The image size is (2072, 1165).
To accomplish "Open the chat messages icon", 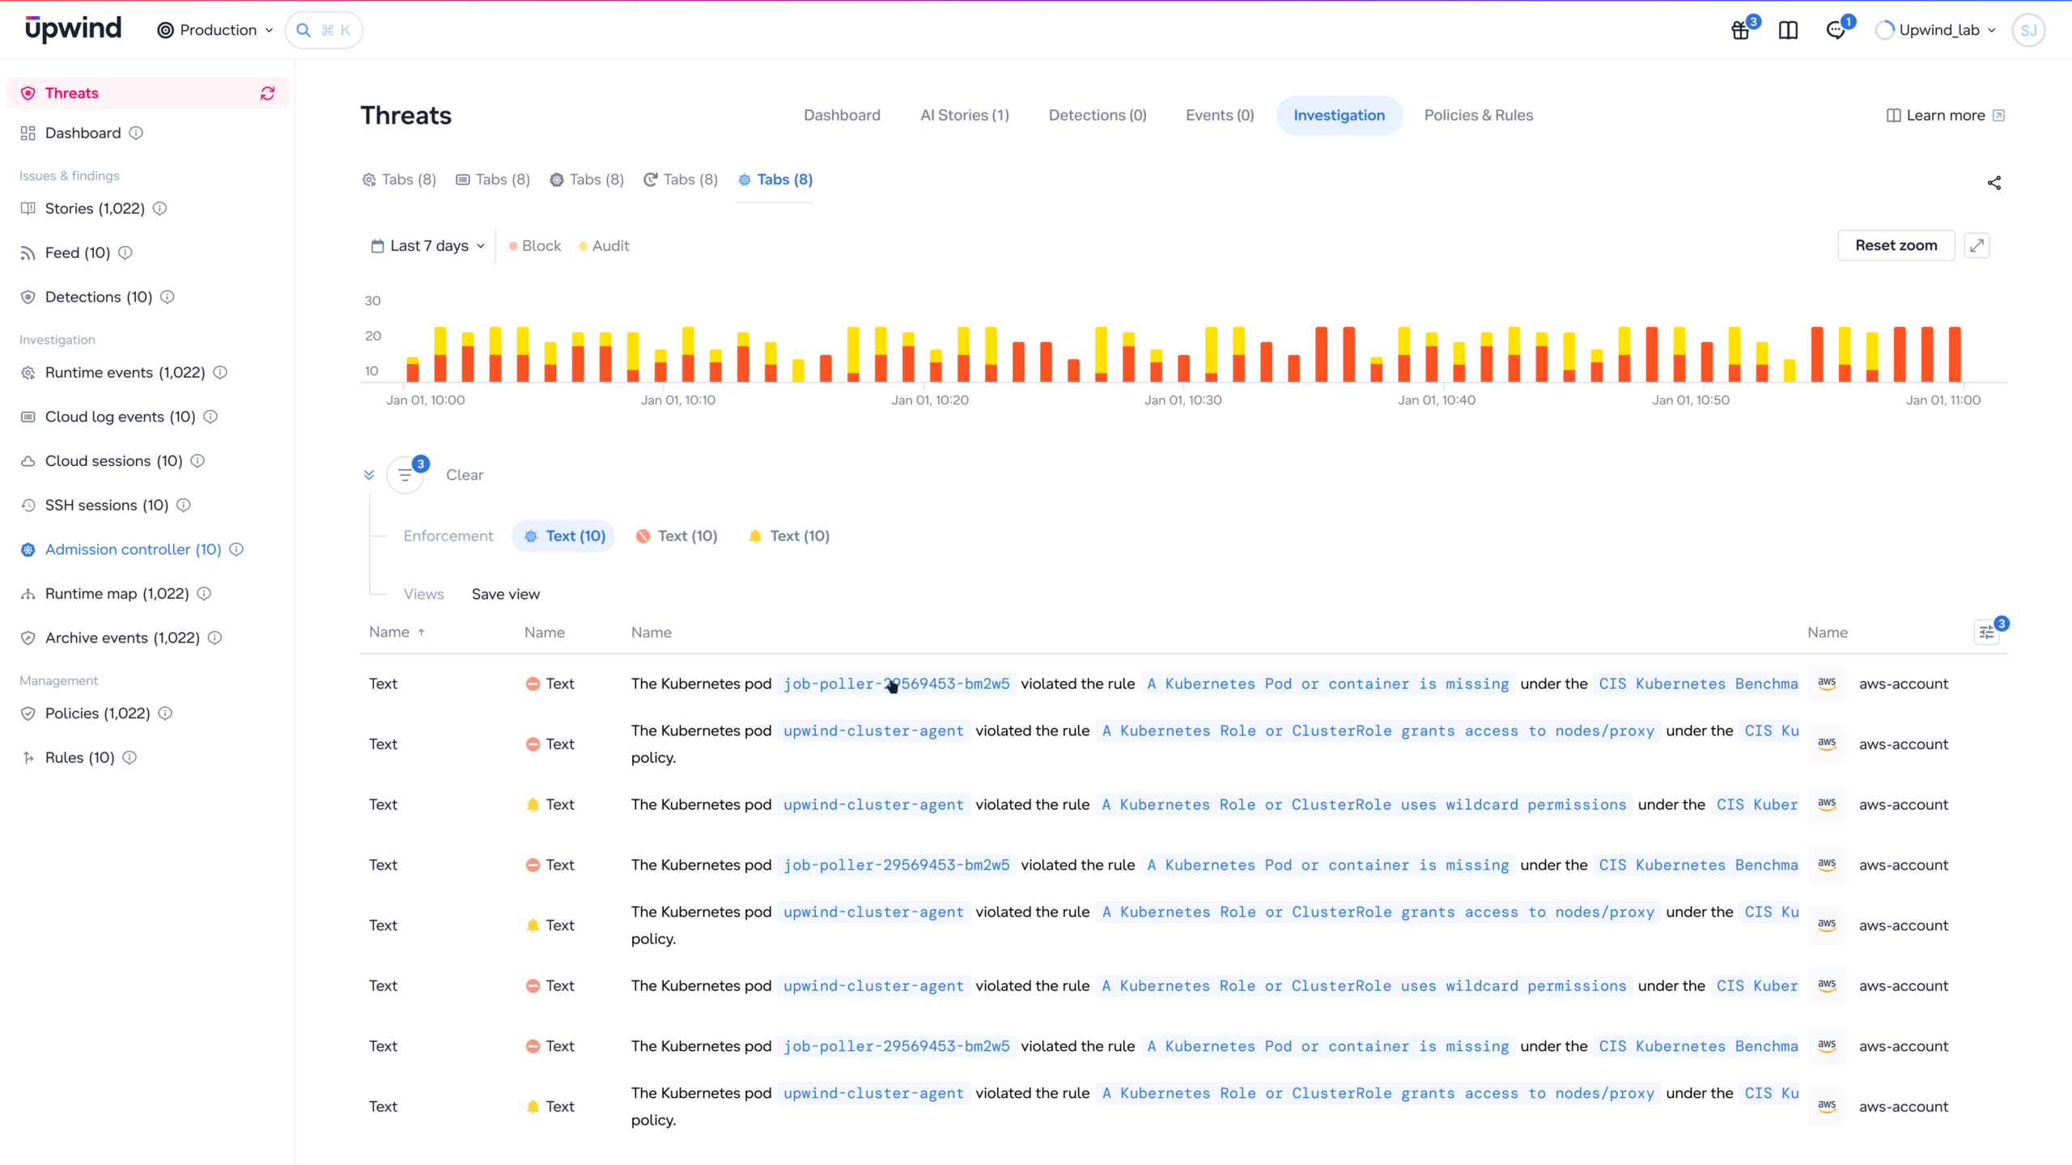I will [x=1836, y=31].
